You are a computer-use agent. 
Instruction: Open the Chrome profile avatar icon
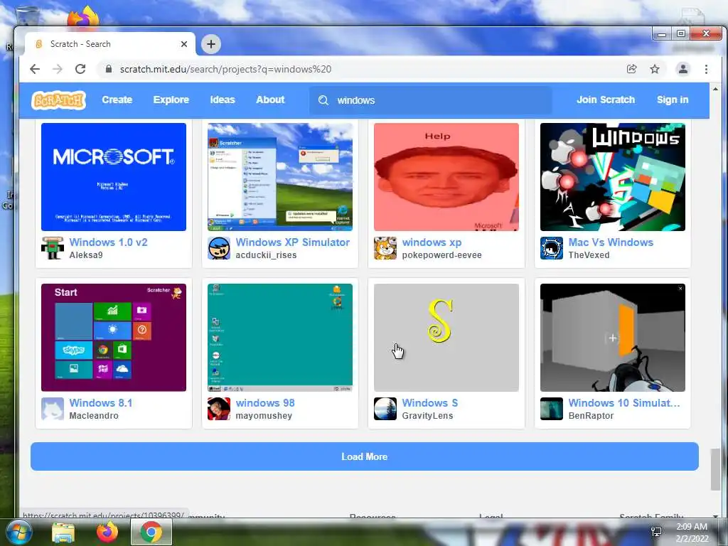tap(683, 69)
